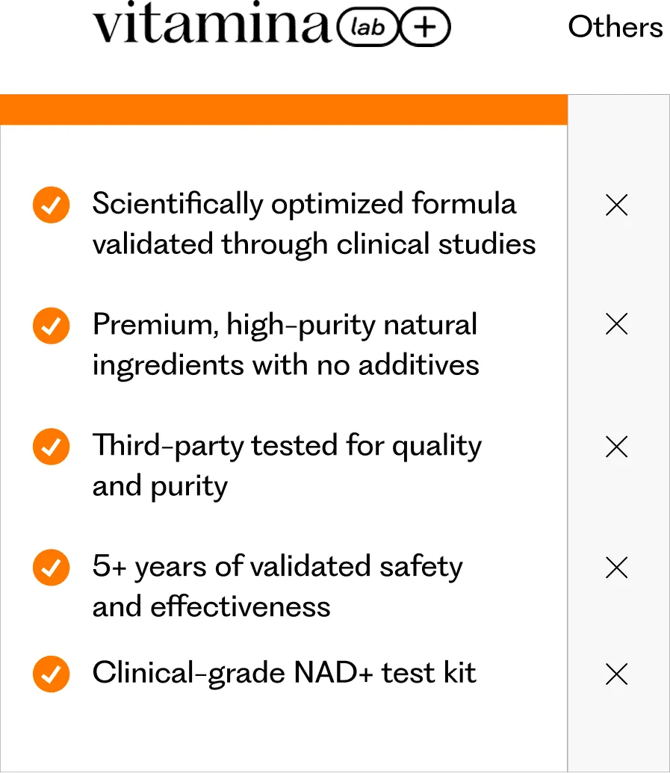Viewport: 670px width, 773px height.
Task: Click the checkmark beside Third-party tested
Action: coord(52,447)
